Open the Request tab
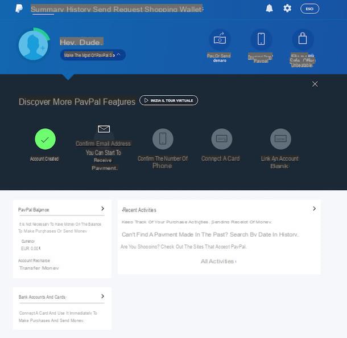 127,9
